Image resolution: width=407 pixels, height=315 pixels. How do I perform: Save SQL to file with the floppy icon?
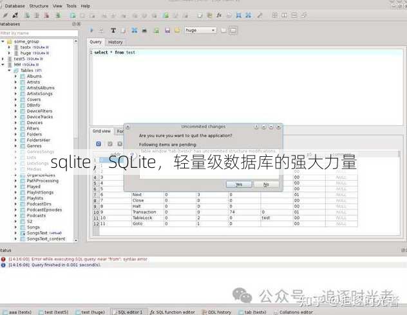point(167,30)
